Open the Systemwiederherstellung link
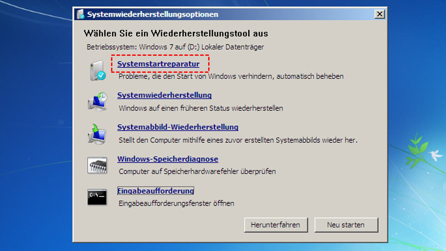The width and height of the screenshot is (446, 251). pos(164,95)
